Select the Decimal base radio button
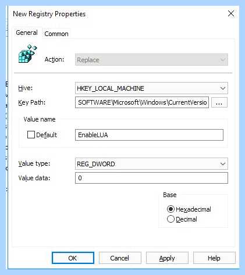 coord(171,219)
